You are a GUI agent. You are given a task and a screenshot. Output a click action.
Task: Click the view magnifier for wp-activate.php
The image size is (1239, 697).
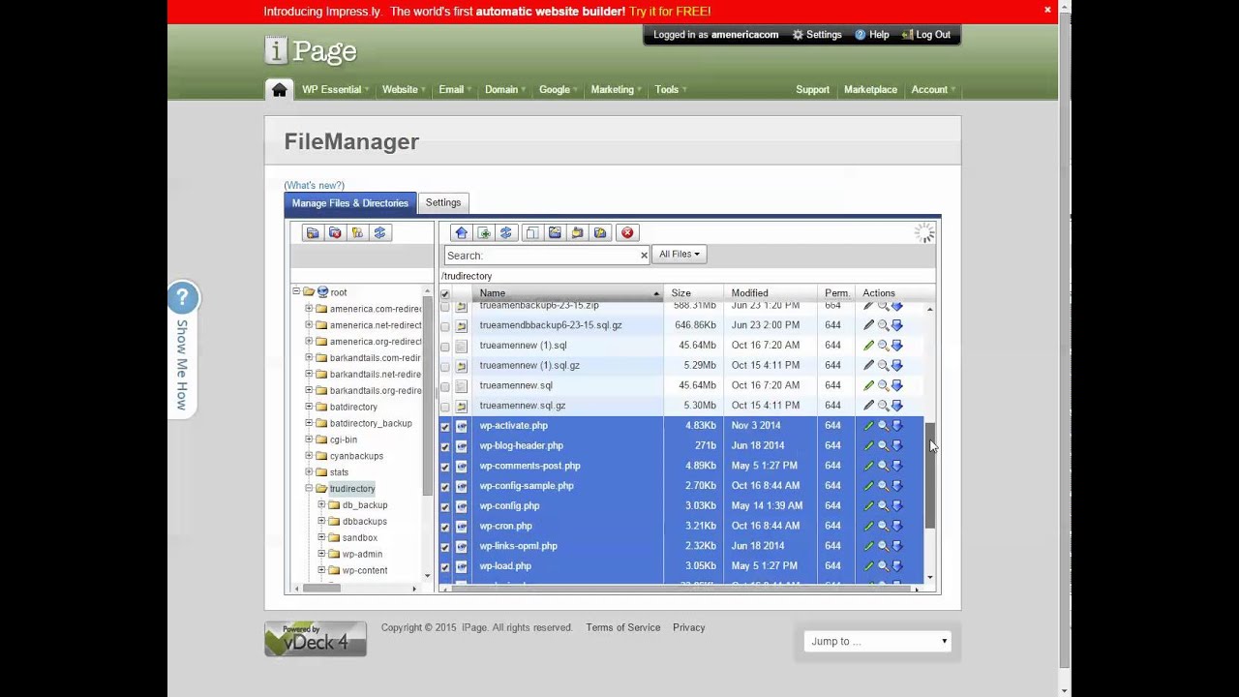click(883, 426)
